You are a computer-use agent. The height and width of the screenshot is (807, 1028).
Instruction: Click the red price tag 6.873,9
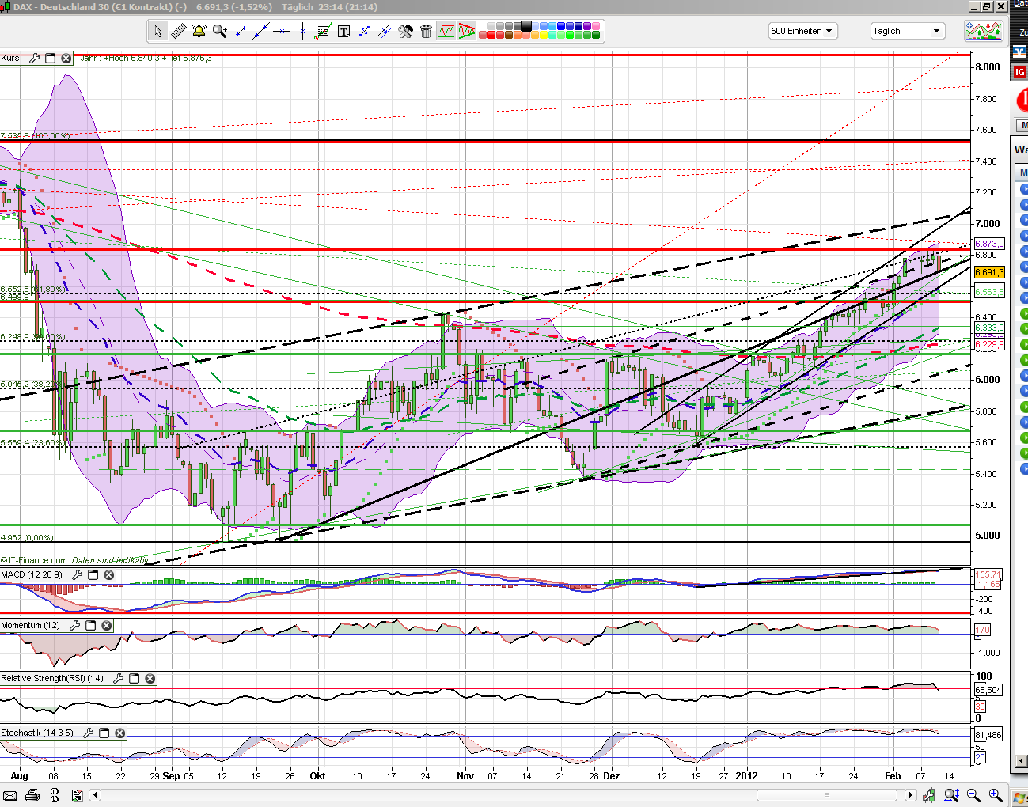point(989,244)
